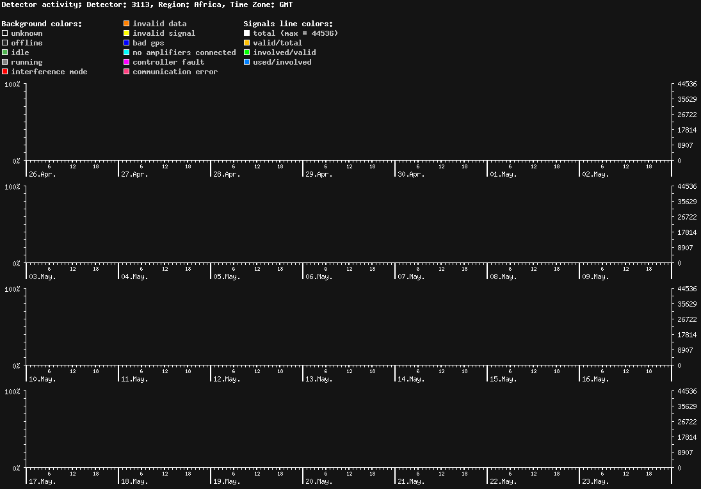The image size is (701, 489).
Task: Click the '07.May.' date marker
Action: coord(411,277)
